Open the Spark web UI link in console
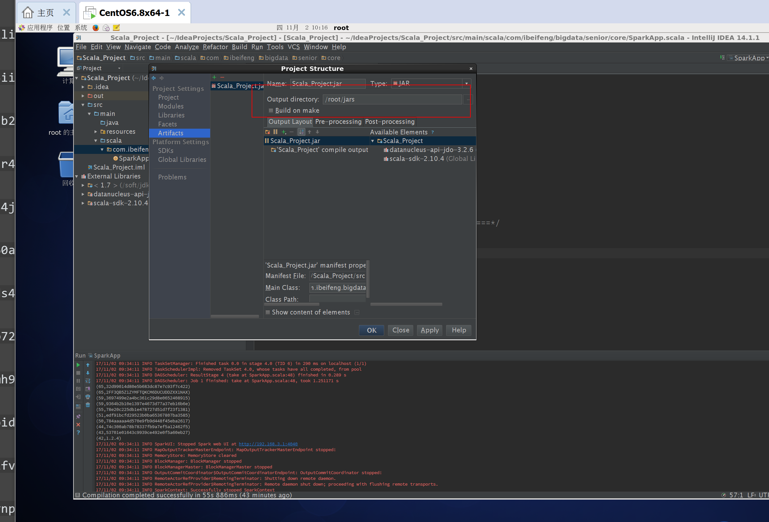This screenshot has height=522, width=769. point(268,444)
